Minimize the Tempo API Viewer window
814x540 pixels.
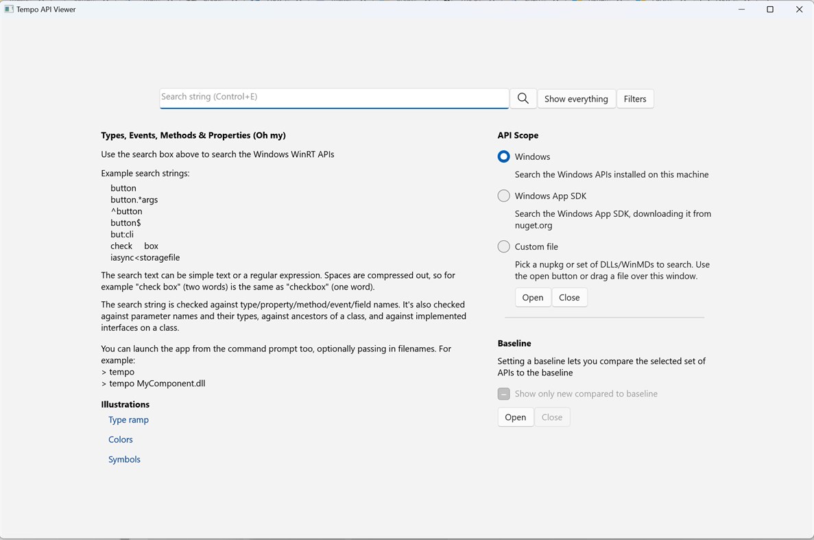click(x=741, y=9)
